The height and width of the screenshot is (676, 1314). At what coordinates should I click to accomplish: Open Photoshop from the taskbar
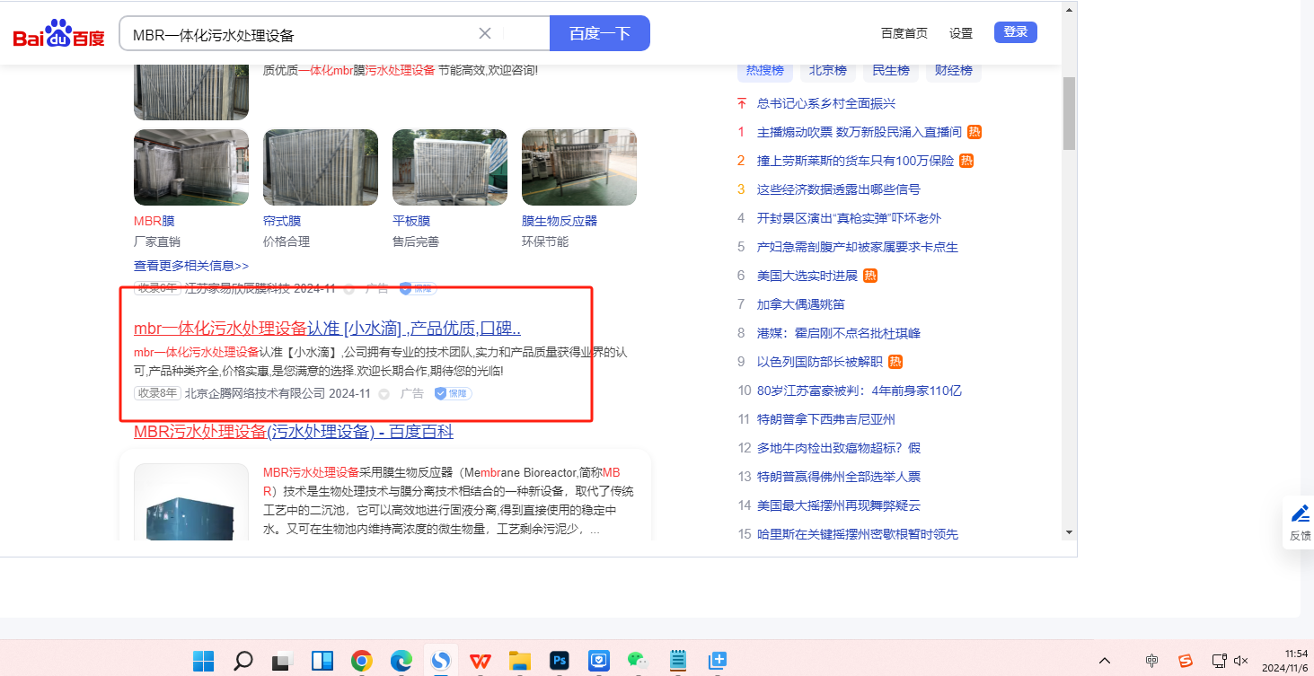tap(560, 662)
